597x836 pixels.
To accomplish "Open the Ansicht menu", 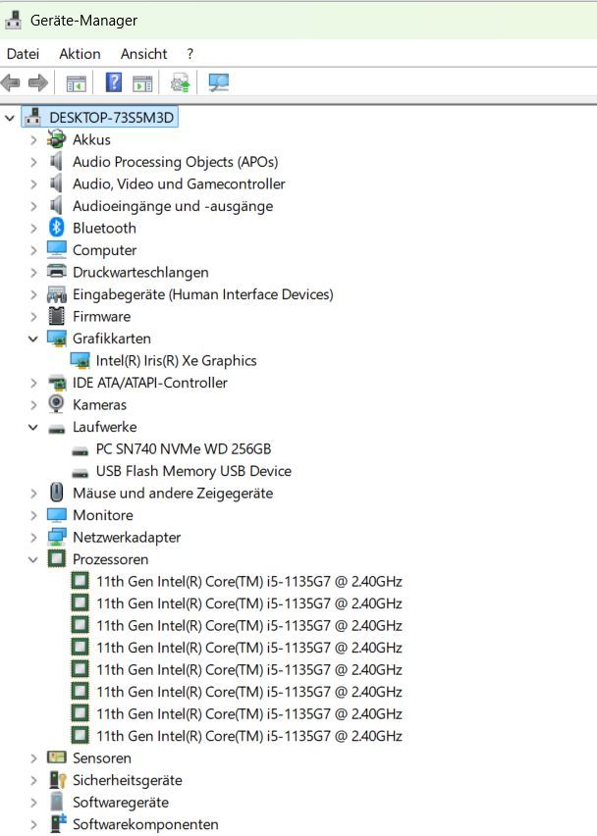I will [x=143, y=54].
